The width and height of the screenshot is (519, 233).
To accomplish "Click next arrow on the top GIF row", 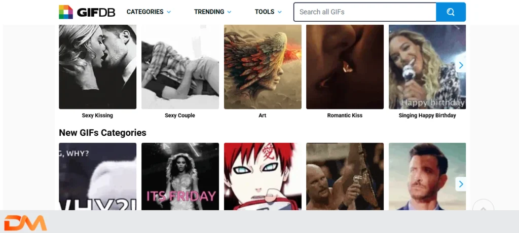I will point(461,65).
